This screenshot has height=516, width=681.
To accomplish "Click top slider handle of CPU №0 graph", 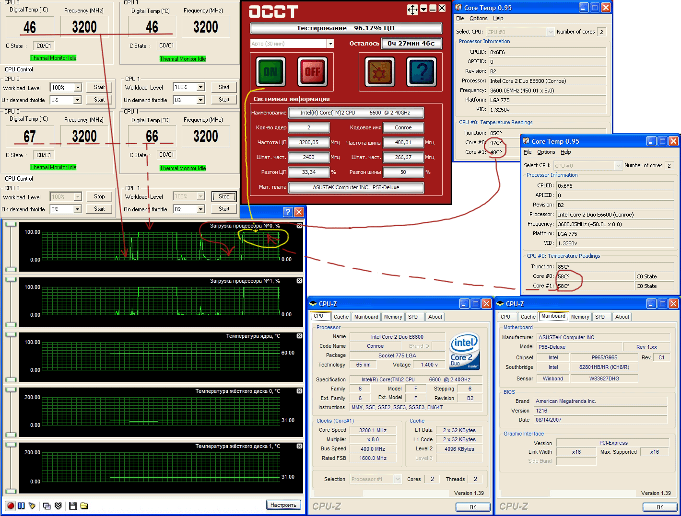I will pyautogui.click(x=11, y=225).
